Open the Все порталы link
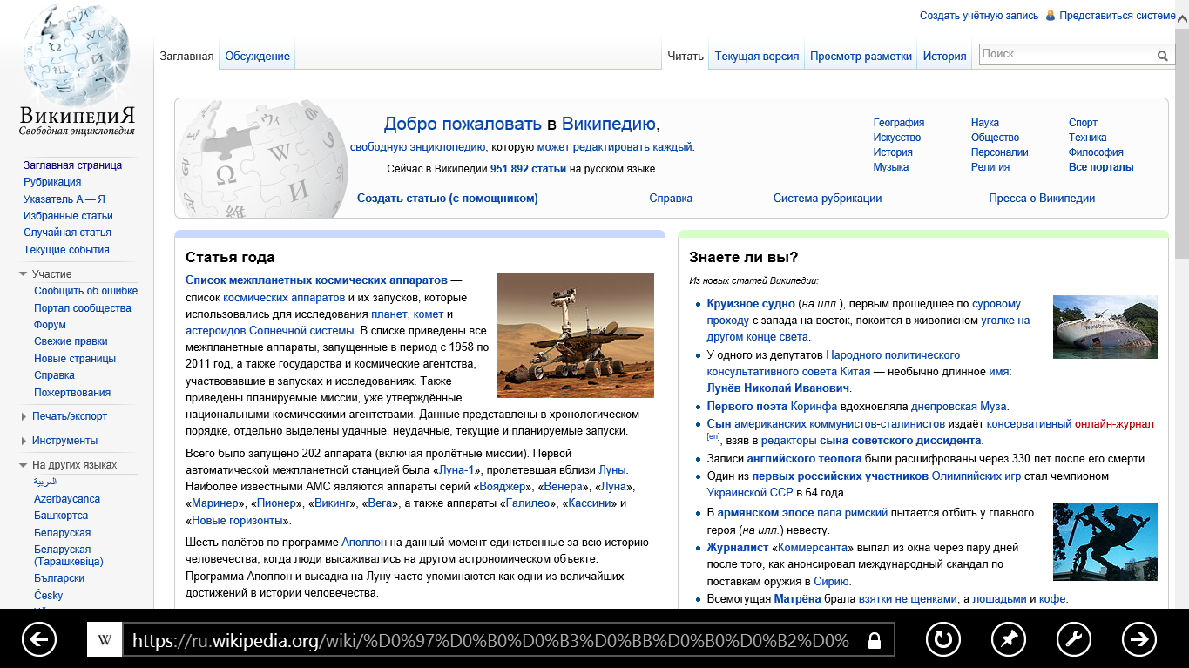This screenshot has height=668, width=1189. [x=1101, y=167]
